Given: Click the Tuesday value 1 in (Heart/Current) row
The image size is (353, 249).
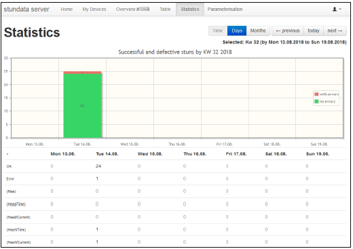Looking at the screenshot, I should (x=97, y=242).
